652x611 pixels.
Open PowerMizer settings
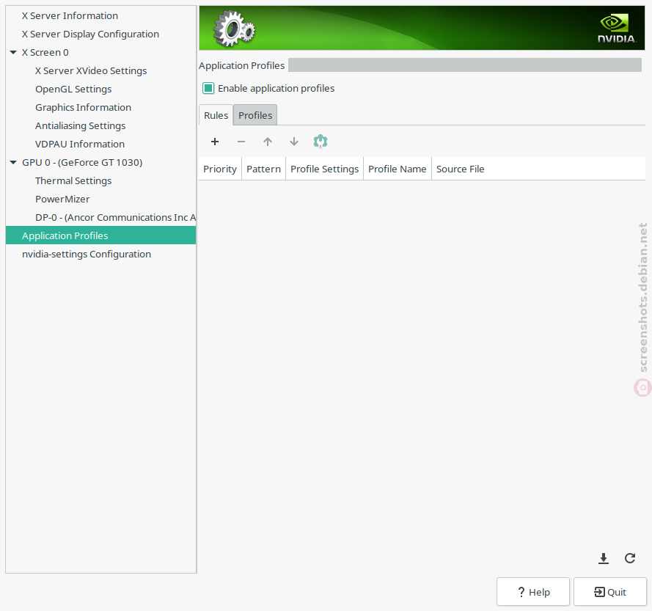[x=62, y=199]
